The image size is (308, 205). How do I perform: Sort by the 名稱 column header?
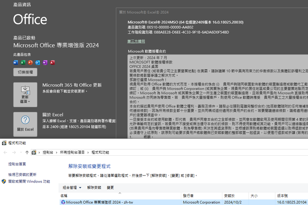click(x=120, y=196)
